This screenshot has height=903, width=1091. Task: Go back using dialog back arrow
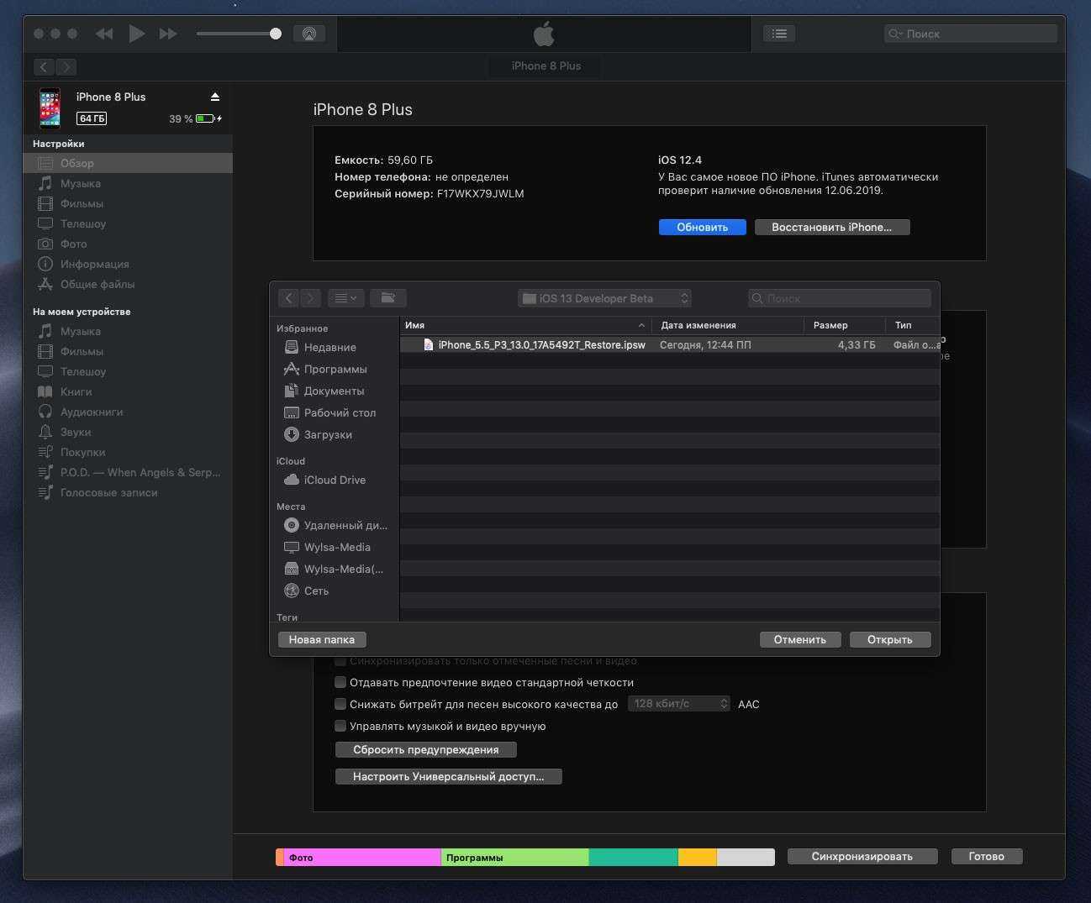[x=288, y=298]
